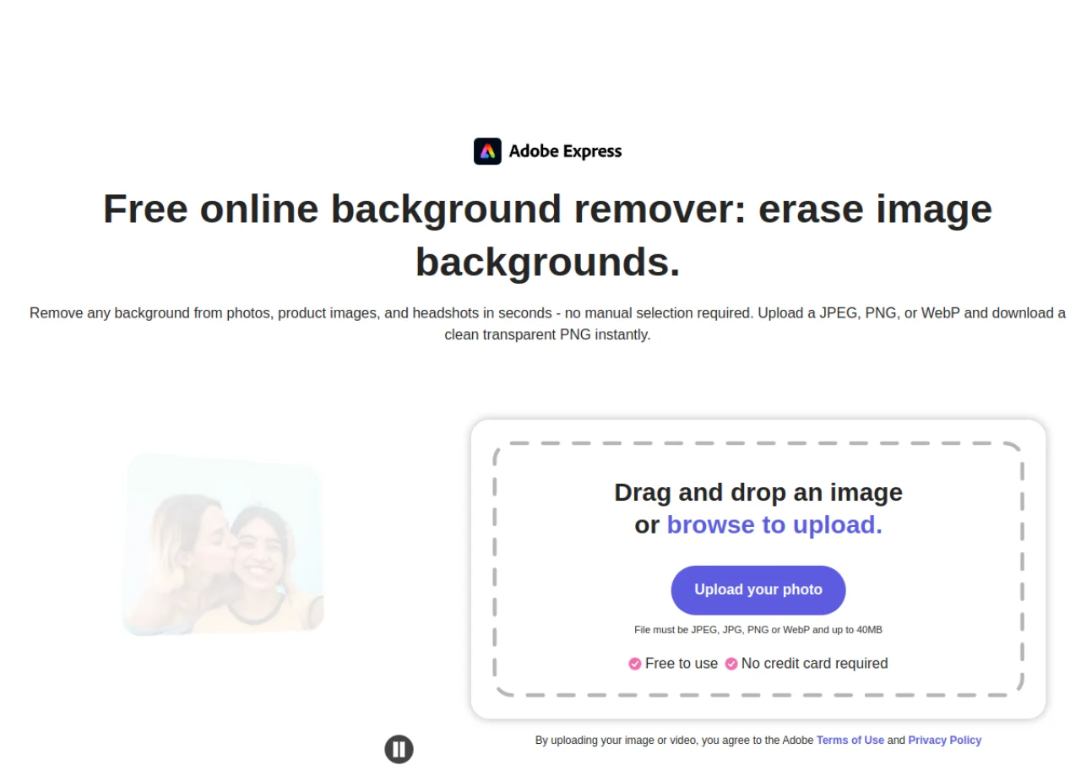Click the Adobe Express logo icon
The width and height of the screenshot is (1081, 765).
[x=487, y=151]
